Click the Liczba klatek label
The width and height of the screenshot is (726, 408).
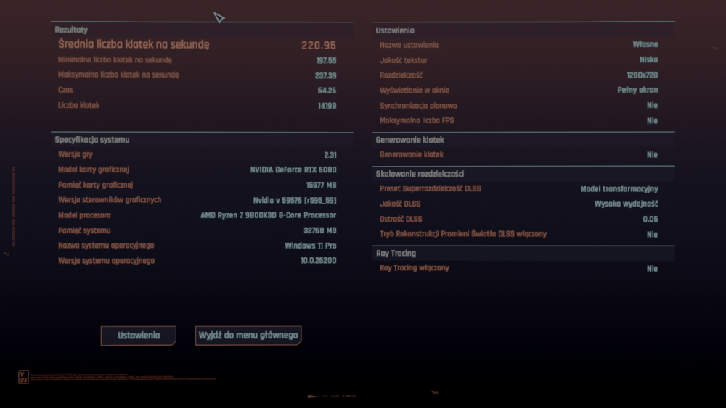click(78, 105)
